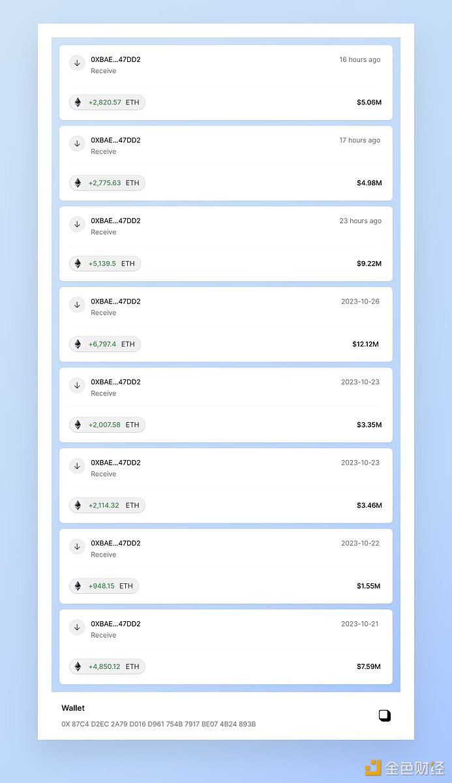
Task: Click the wallet address text at bottom
Action: 158,724
